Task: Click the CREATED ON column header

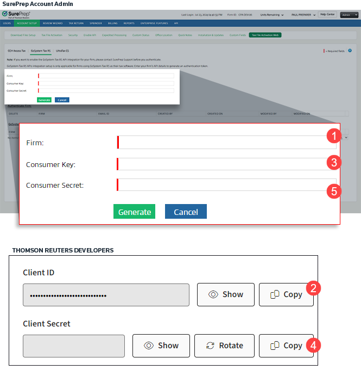Action: coord(215,114)
